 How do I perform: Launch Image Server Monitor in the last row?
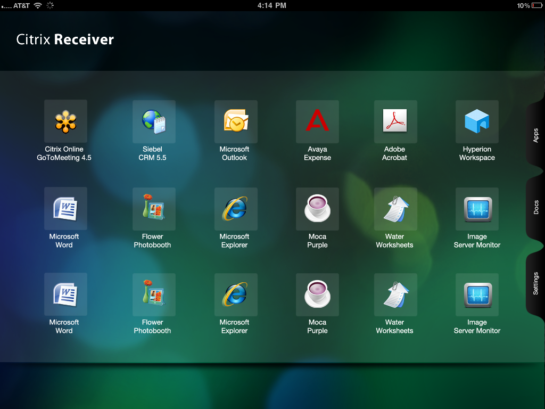click(x=477, y=294)
